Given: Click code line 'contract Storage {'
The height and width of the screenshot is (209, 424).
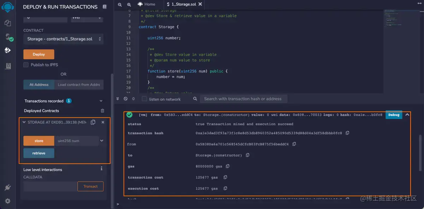Looking at the screenshot, I should click(x=159, y=27).
